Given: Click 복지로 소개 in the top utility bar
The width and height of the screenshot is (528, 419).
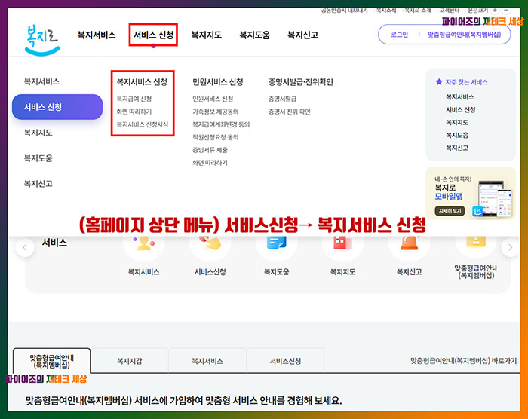Looking at the screenshot, I should [418, 11].
